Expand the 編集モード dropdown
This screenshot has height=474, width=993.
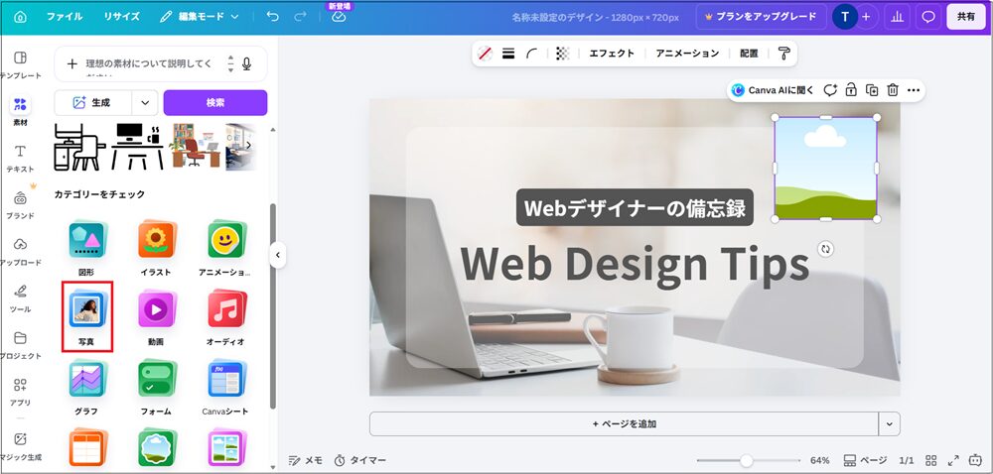[x=199, y=17]
